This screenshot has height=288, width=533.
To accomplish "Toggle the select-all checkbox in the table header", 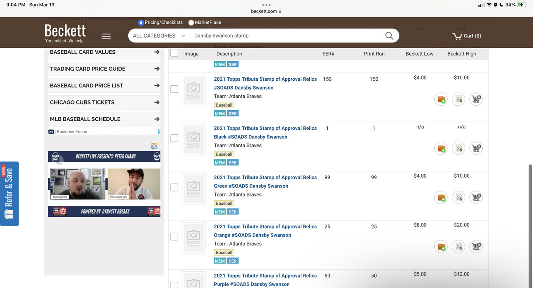I will 174,53.
